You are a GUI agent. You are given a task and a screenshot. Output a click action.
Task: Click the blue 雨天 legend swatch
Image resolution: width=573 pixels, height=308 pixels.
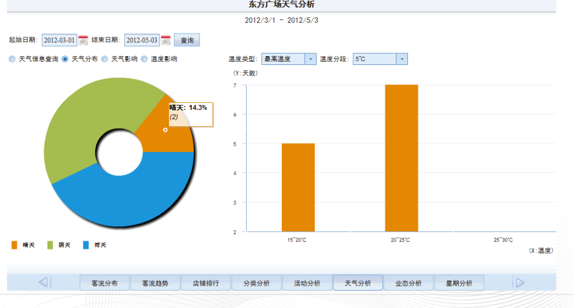tap(86, 245)
